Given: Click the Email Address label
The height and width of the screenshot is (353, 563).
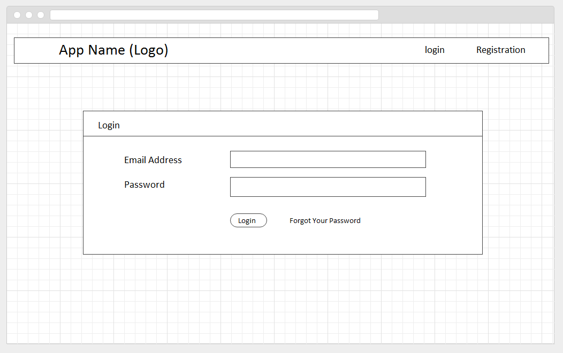Looking at the screenshot, I should click(153, 160).
